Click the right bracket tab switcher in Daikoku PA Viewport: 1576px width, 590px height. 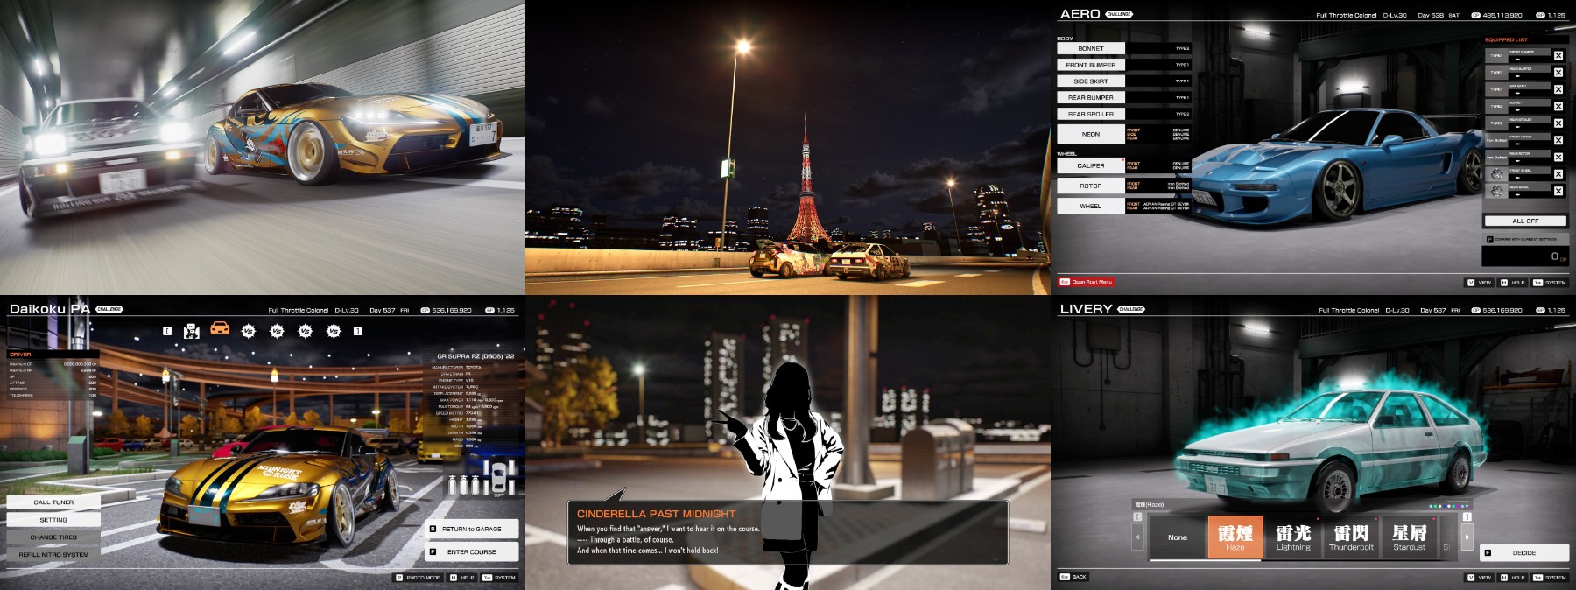[x=357, y=331]
